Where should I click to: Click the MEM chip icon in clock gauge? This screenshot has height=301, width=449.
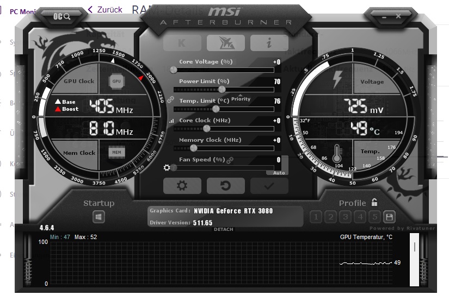click(x=116, y=152)
